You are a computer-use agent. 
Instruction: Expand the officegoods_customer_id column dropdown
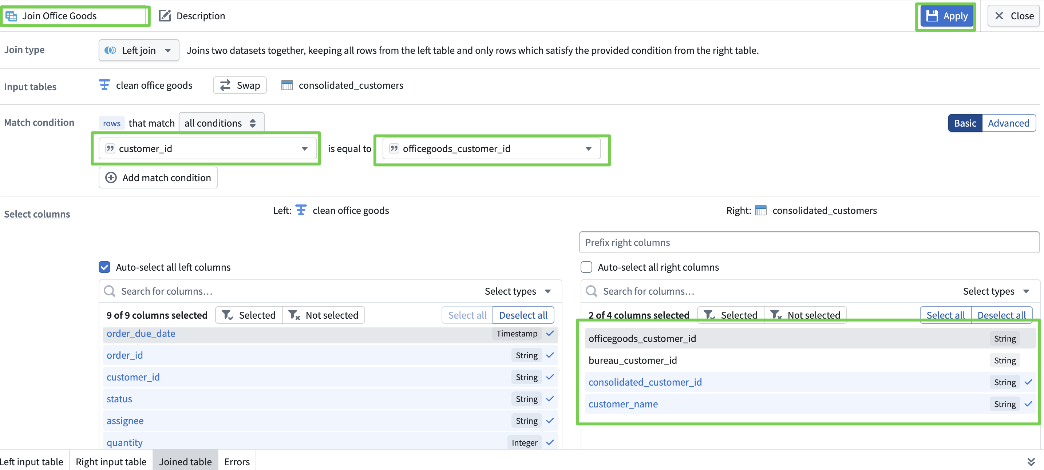588,149
